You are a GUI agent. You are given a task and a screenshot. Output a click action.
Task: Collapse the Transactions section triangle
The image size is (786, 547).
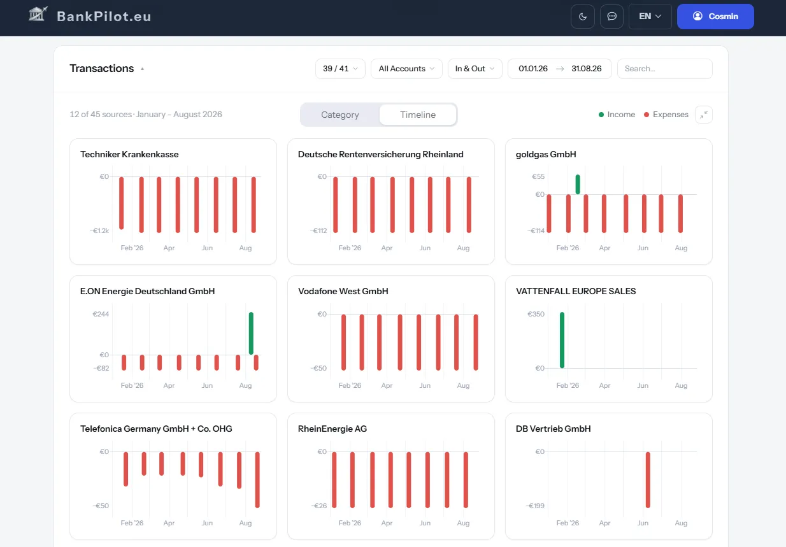point(142,69)
